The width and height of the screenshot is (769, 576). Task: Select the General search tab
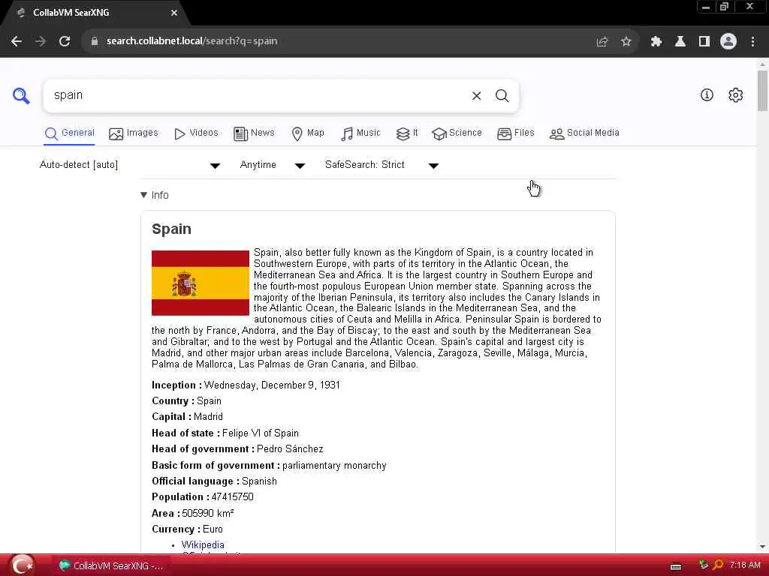(69, 133)
